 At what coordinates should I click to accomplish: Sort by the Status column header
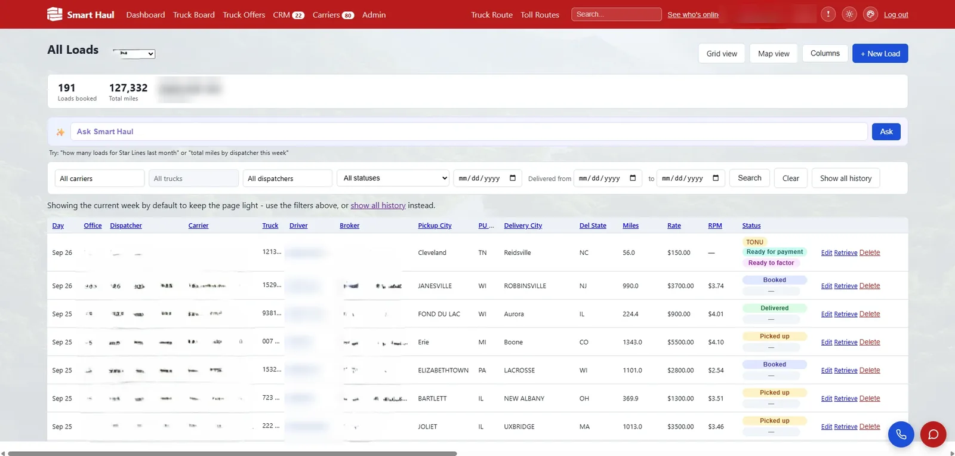pyautogui.click(x=751, y=226)
